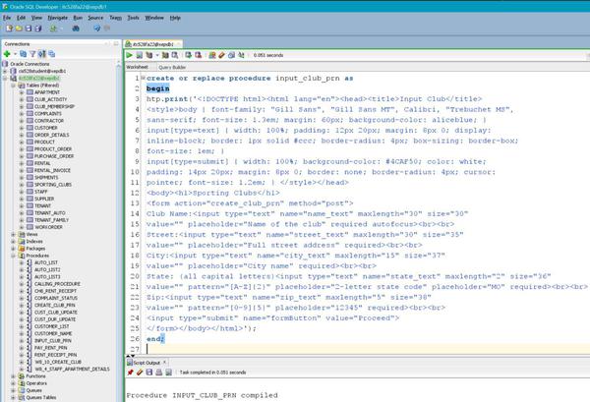590x402 pixels.
Task: Click the green New Connection plus icon
Action: [x=6, y=56]
